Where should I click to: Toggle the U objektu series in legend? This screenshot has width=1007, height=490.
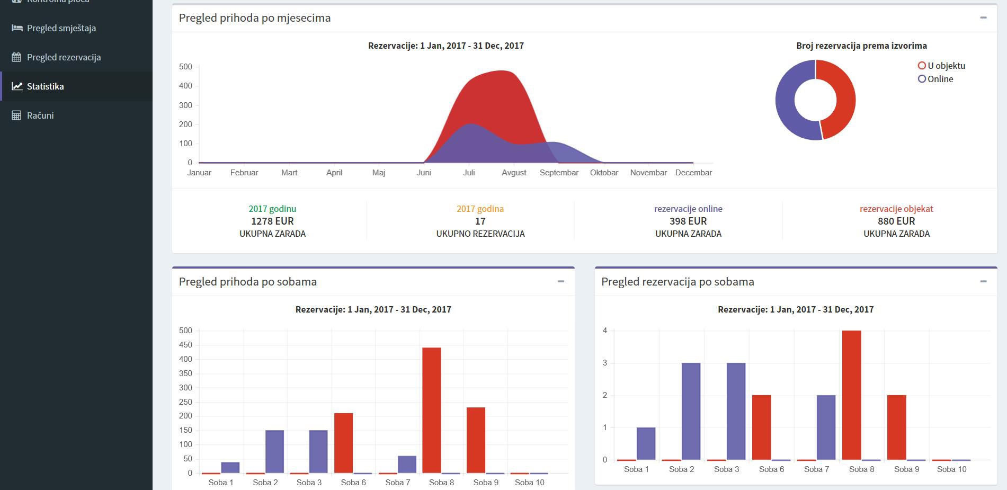(946, 66)
